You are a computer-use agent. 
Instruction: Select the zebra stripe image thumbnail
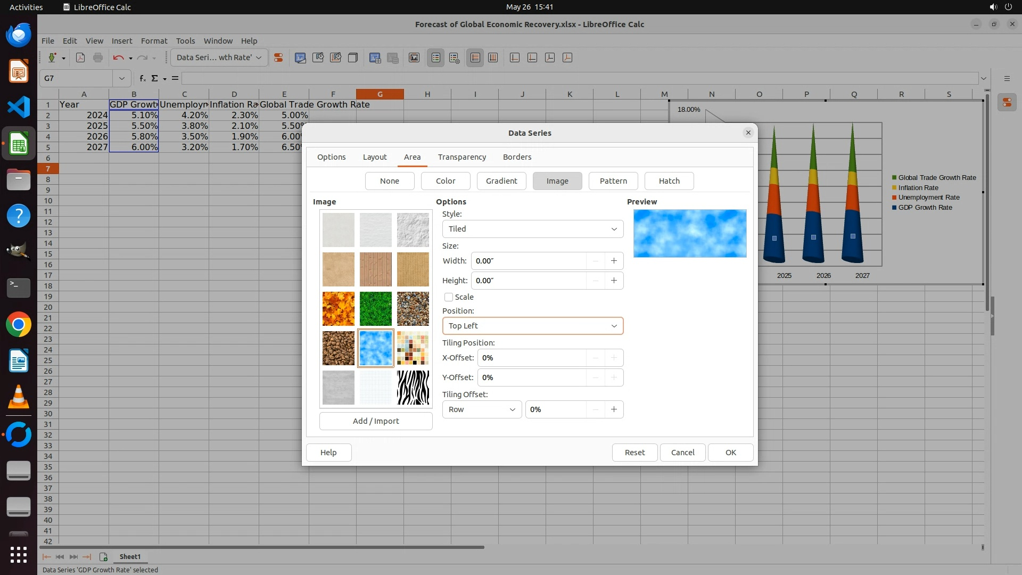coord(413,388)
